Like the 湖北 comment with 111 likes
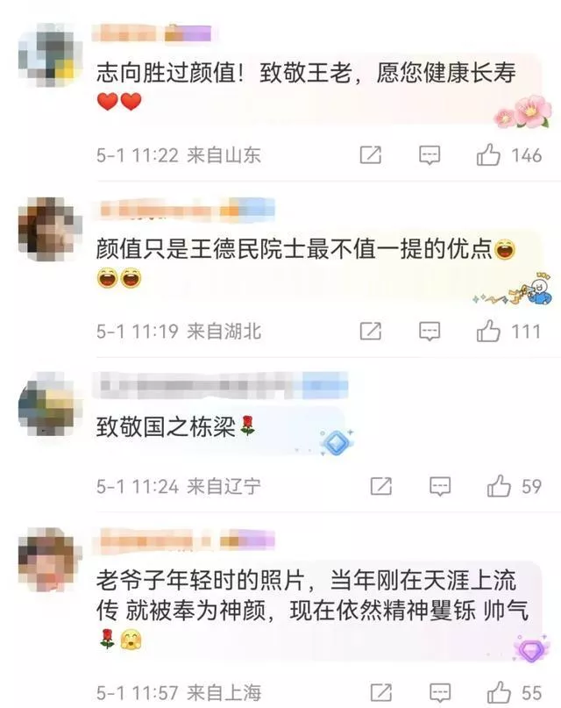561x708 pixels. click(488, 331)
